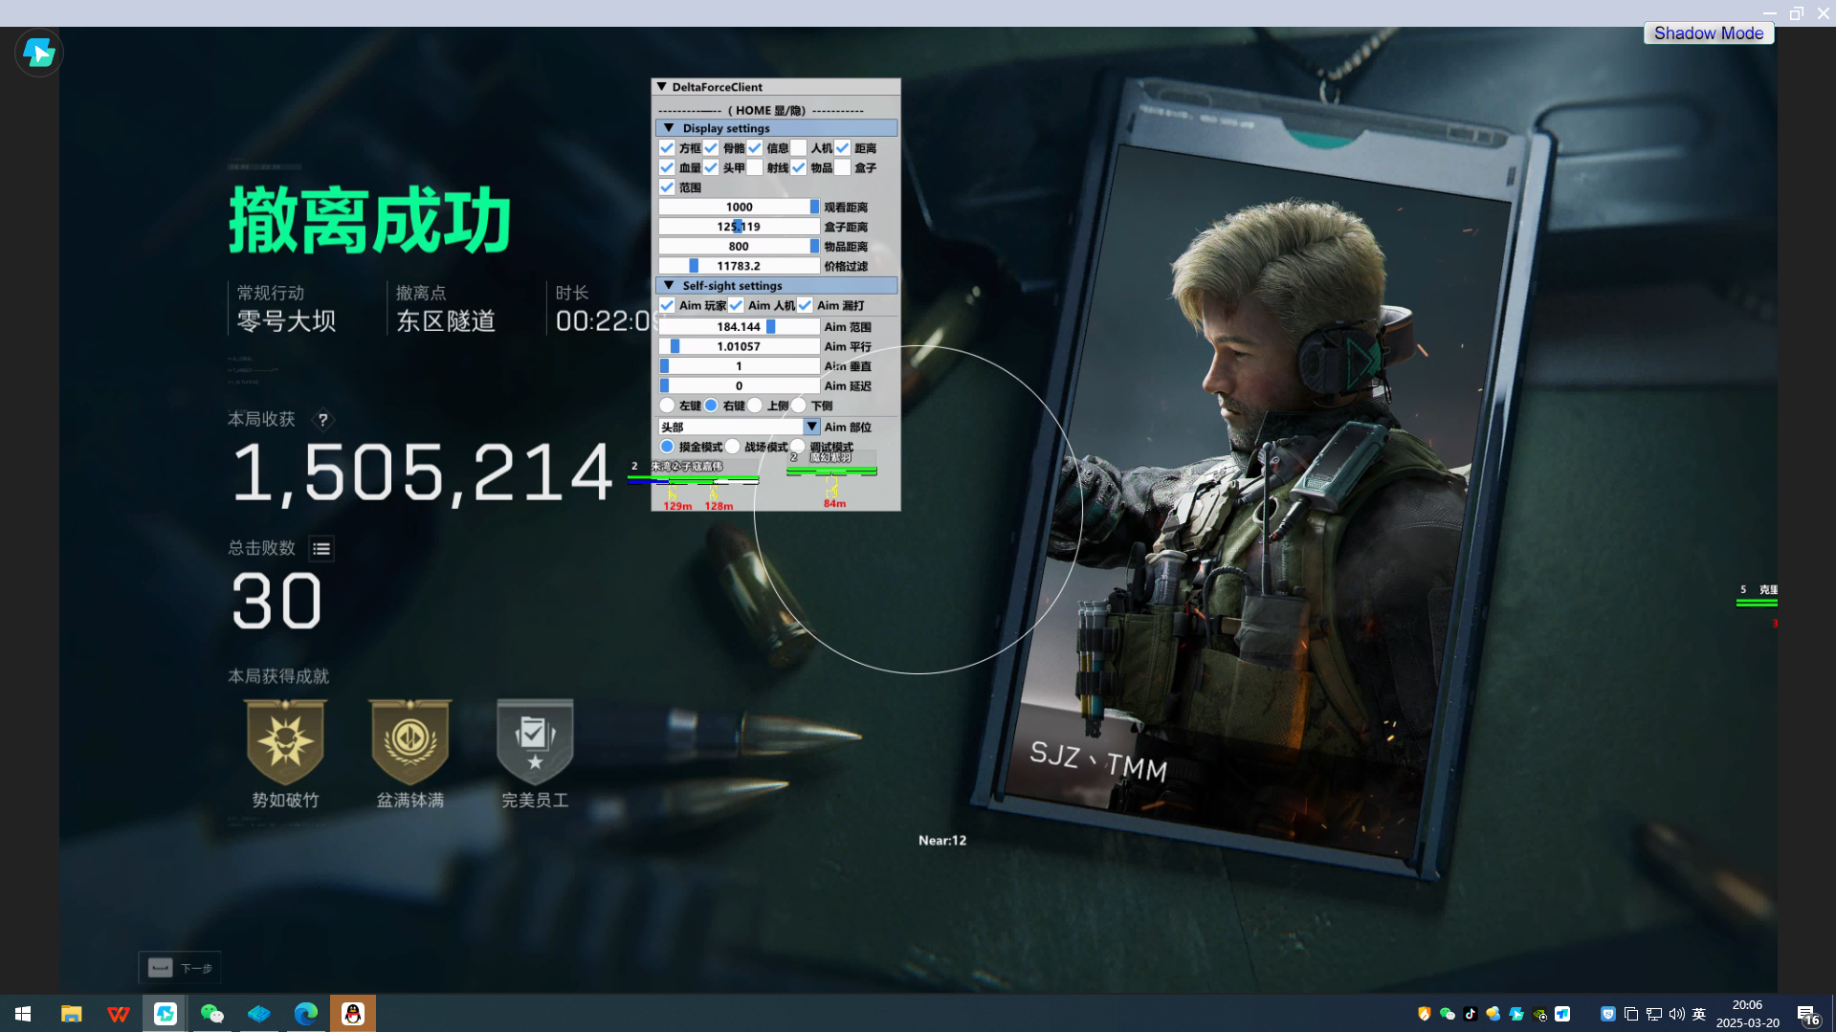The image size is (1836, 1032).
Task: Open the kill list icon beside 总击败数
Action: [321, 548]
